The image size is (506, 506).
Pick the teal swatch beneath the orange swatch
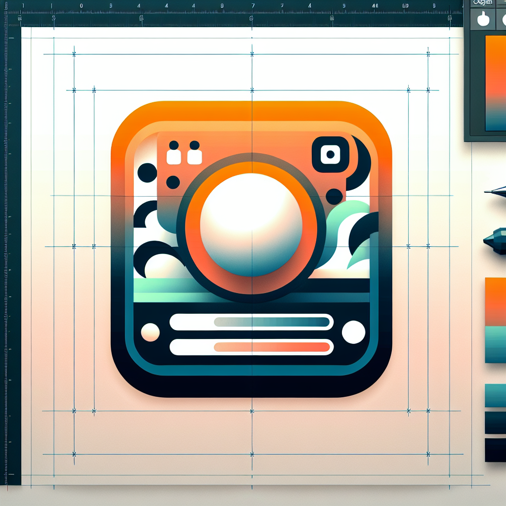(495, 344)
